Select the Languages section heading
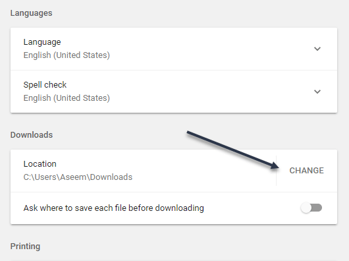 coord(31,13)
